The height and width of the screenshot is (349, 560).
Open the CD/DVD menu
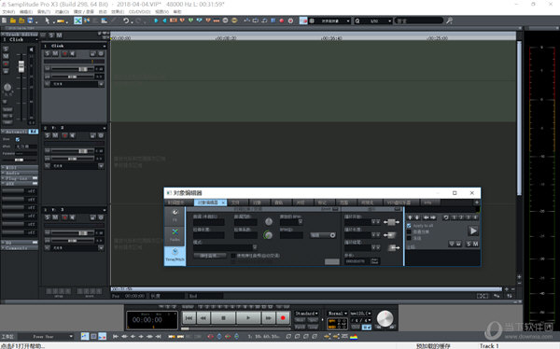(x=140, y=12)
